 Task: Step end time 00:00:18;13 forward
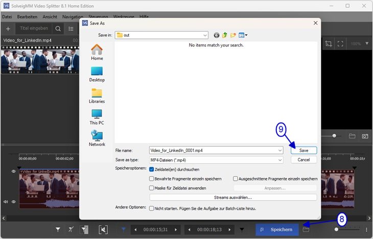coord(229,230)
